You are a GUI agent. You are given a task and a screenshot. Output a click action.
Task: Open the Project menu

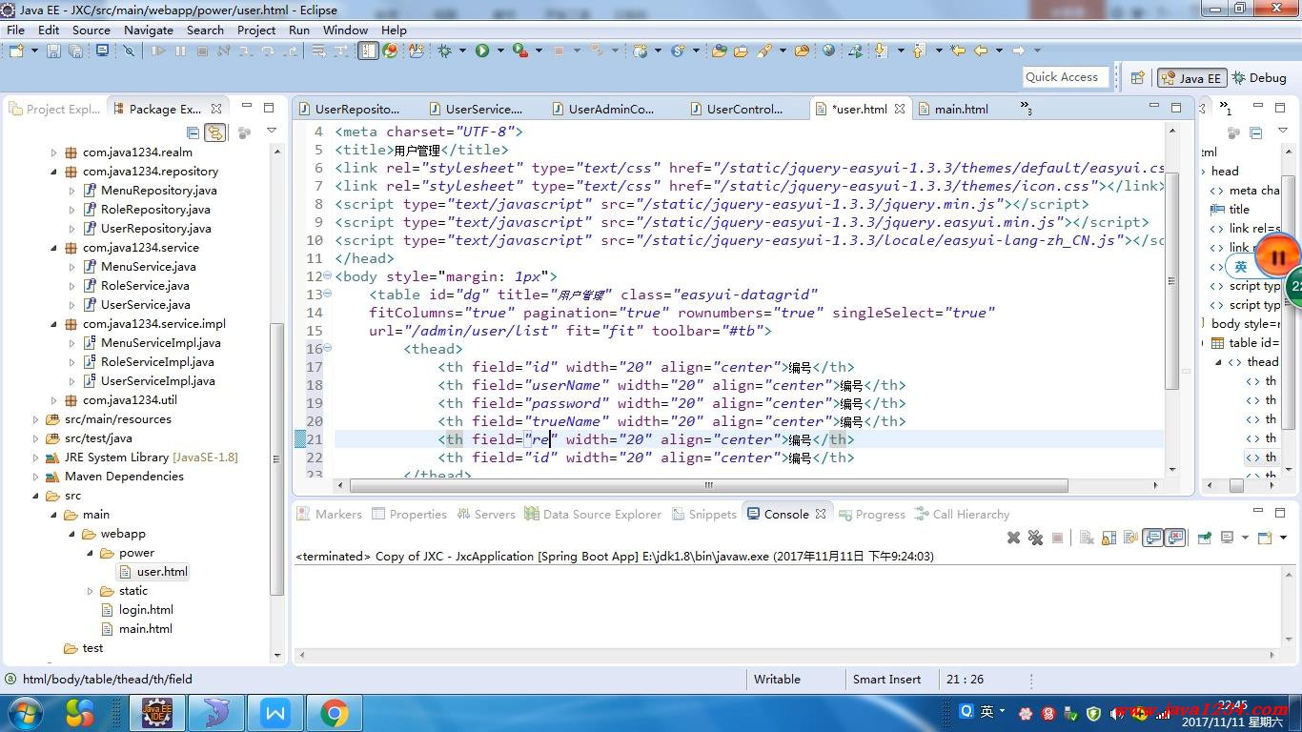click(256, 30)
